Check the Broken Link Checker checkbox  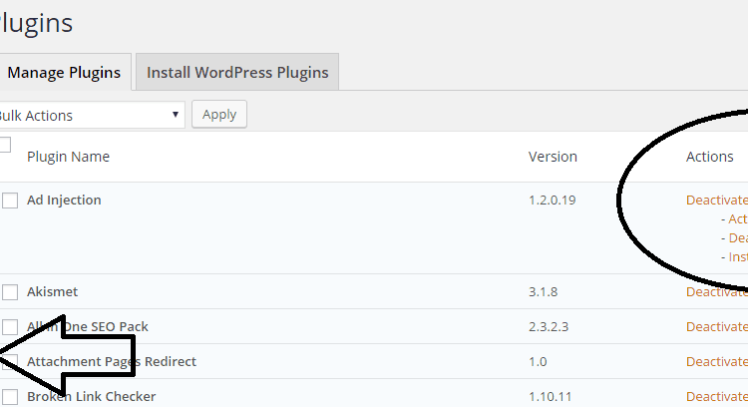(10, 396)
